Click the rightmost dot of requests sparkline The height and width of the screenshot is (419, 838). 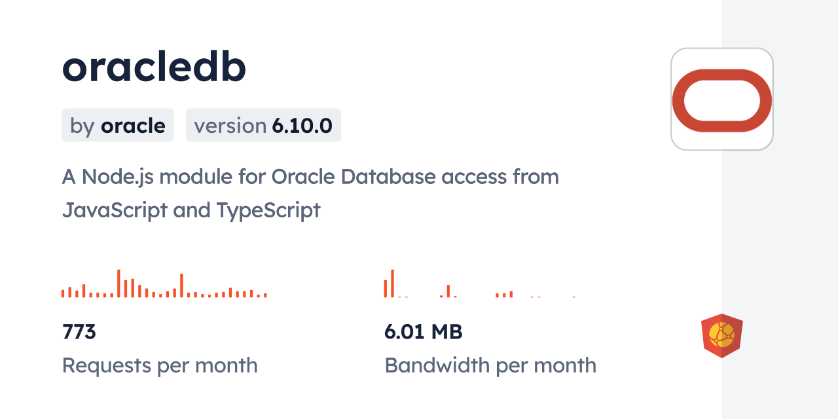tap(265, 296)
